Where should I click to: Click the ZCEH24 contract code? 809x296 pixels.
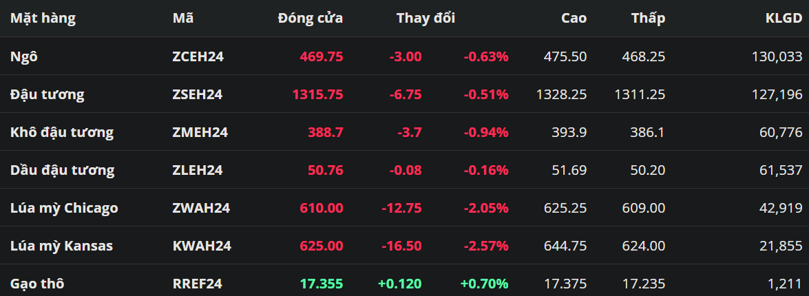tap(198, 56)
